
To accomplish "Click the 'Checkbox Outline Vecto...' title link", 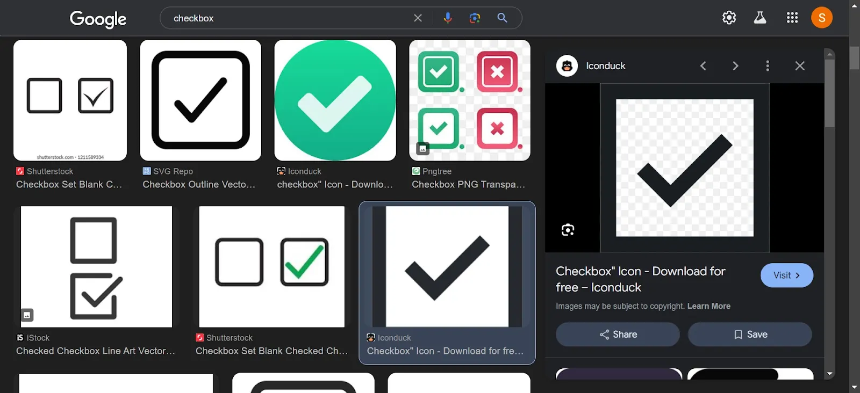I will click(199, 184).
